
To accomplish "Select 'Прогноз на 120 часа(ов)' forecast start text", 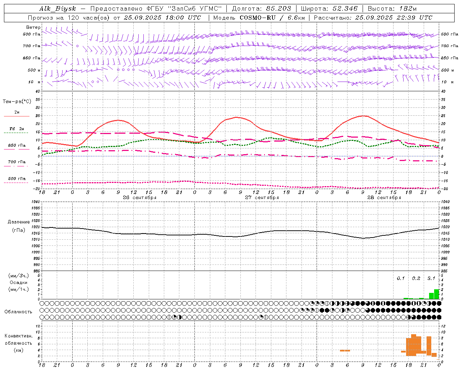I will point(69,18).
